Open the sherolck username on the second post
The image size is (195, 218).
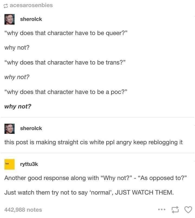pyautogui.click(x=31, y=128)
